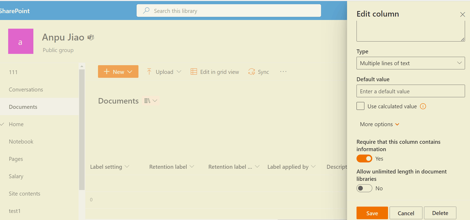470x220 pixels.
Task: Expand More options in Edit column panel
Action: pyautogui.click(x=379, y=124)
